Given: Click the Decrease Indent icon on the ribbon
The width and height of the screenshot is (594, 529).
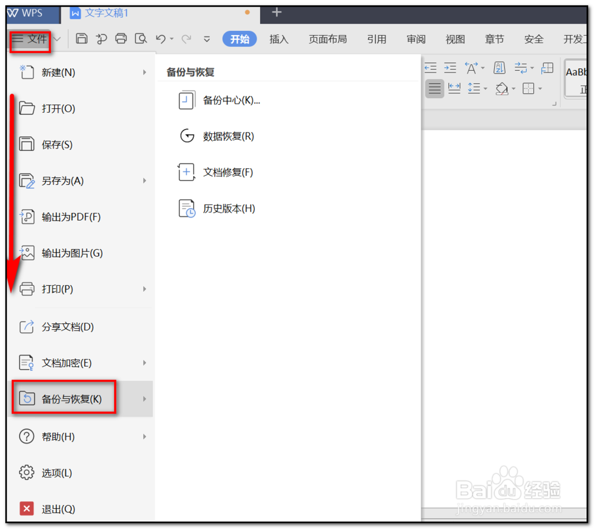Looking at the screenshot, I should (430, 67).
